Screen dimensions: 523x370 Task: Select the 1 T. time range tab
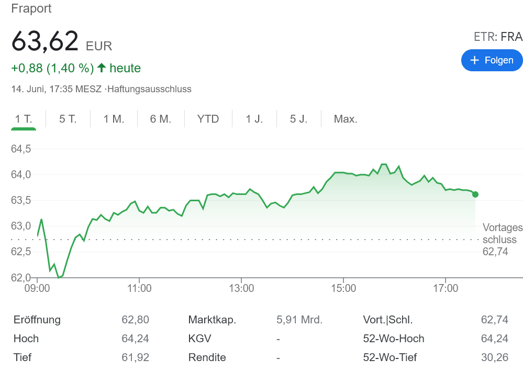(x=24, y=119)
